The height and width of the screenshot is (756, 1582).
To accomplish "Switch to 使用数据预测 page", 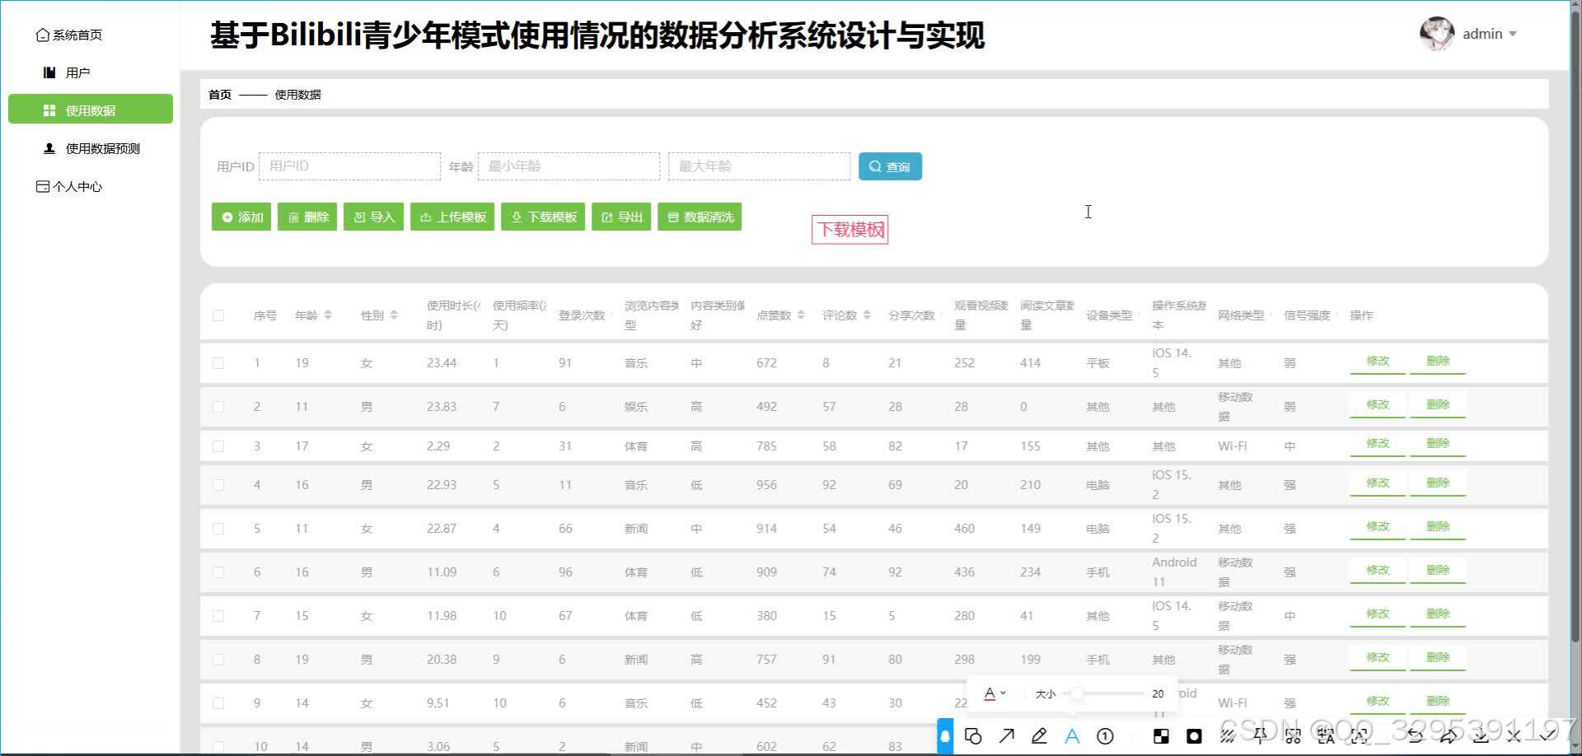I will click(x=101, y=148).
